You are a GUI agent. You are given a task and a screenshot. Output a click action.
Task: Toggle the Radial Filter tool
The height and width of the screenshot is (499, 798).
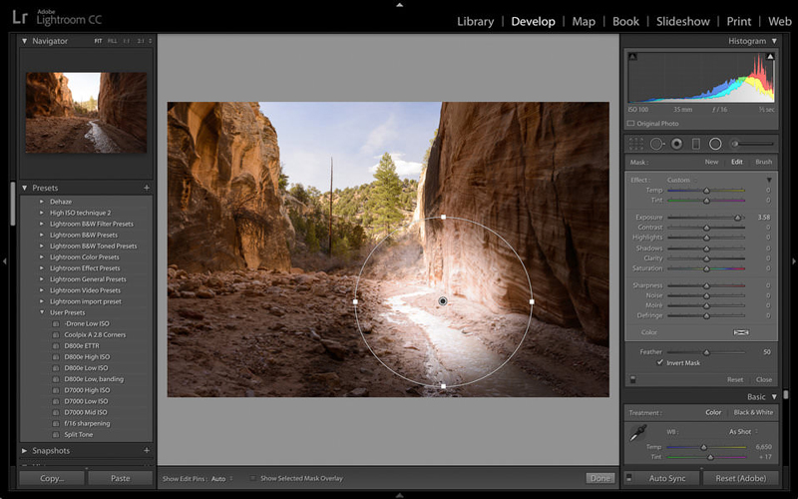click(715, 144)
